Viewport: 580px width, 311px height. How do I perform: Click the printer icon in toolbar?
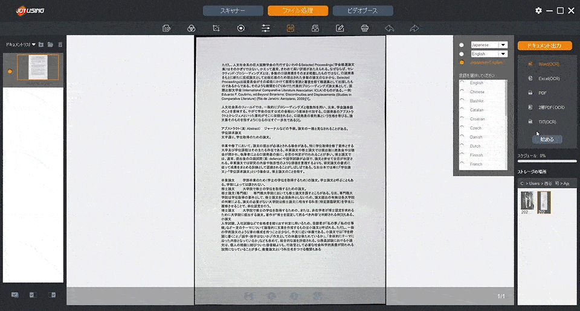click(x=365, y=28)
